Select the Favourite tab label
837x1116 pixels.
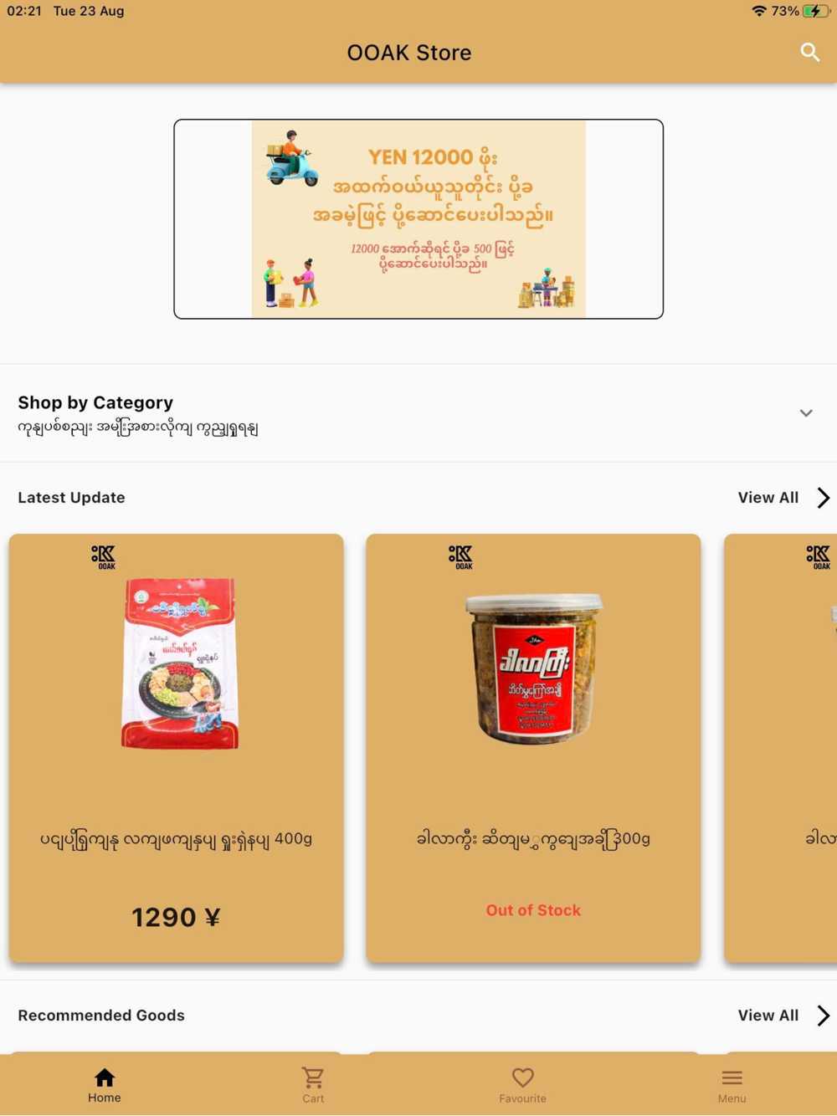coord(523,1098)
